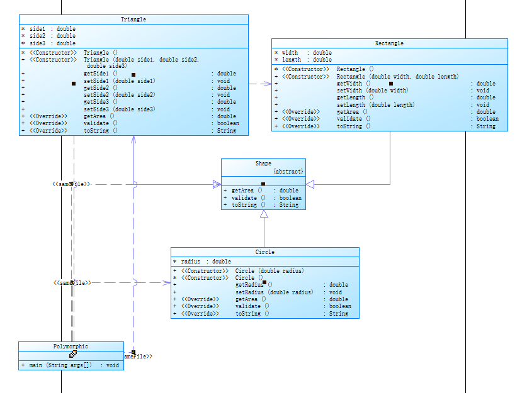Click the length : double attribute
Screen dimensions: 527x393
coord(307,60)
